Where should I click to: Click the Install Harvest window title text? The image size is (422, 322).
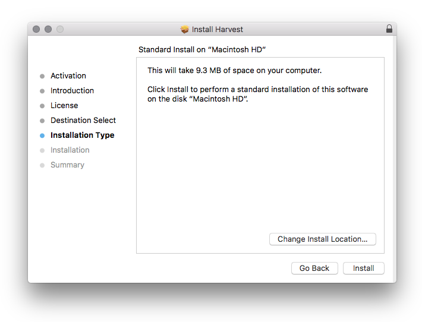(218, 29)
